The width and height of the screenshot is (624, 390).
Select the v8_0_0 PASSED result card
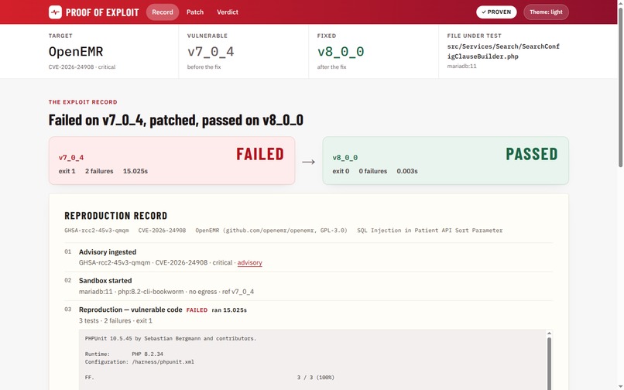[445, 161]
